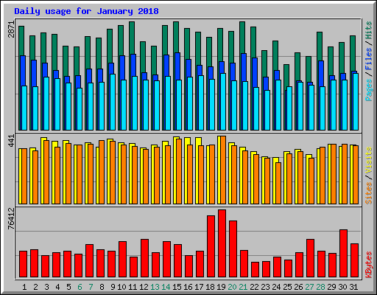Click day label '31' on the x-axis
Viewport: 377px width, 295px height.
point(353,287)
